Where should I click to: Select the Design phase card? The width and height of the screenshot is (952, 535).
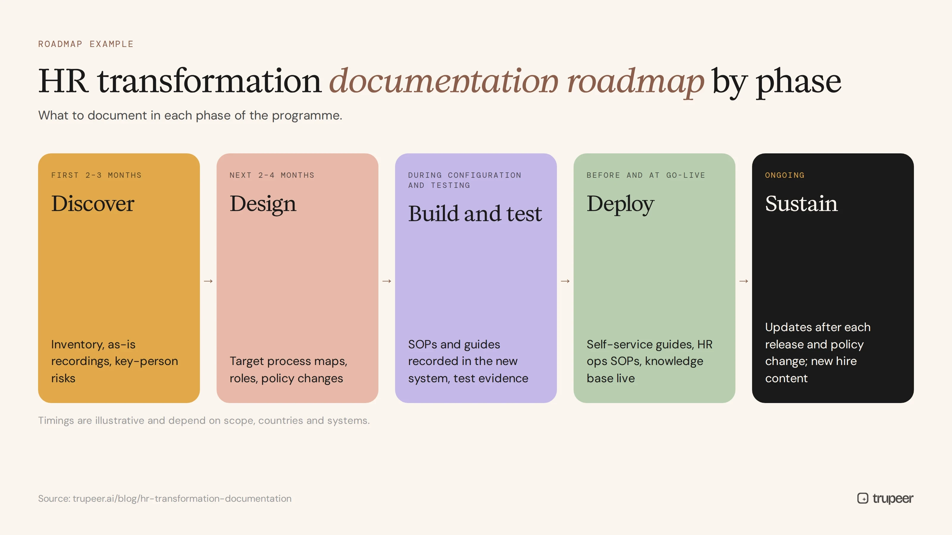[297, 278]
